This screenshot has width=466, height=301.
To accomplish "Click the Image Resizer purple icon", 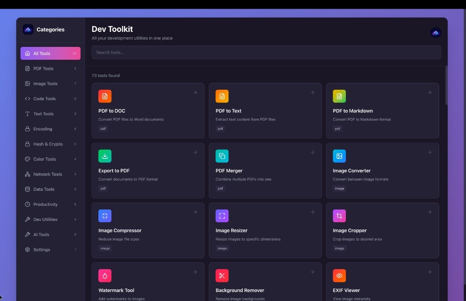I will (222, 216).
